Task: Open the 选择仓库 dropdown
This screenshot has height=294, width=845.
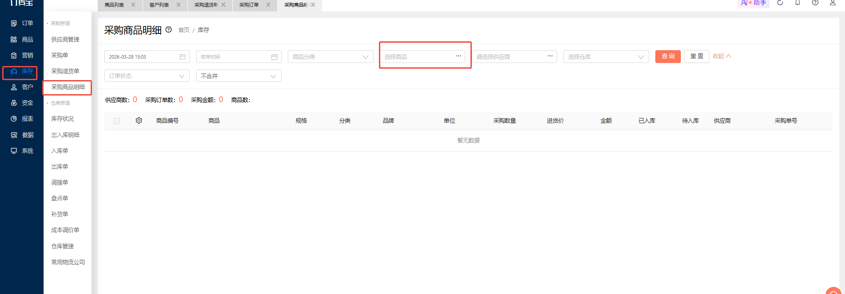Action: (606, 57)
